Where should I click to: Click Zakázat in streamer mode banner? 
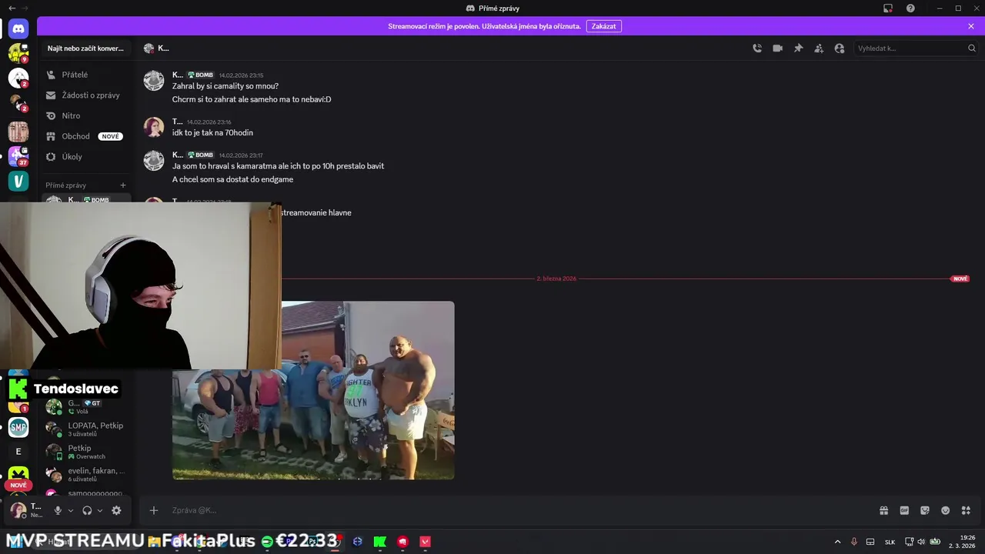click(x=604, y=26)
